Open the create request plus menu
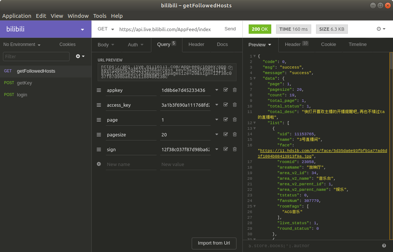This screenshot has height=252, width=393. [80, 56]
